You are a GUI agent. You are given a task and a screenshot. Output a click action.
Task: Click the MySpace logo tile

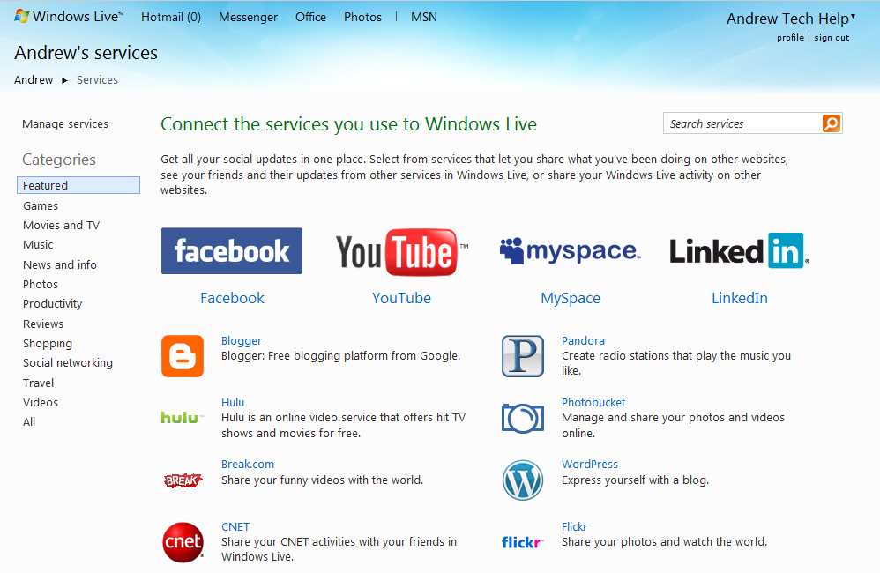pyautogui.click(x=571, y=251)
